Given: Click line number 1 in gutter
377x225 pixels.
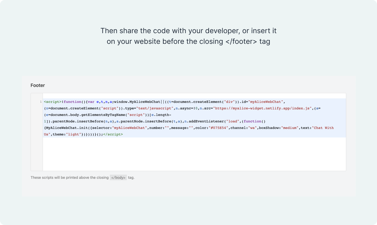Looking at the screenshot, I should (41, 102).
